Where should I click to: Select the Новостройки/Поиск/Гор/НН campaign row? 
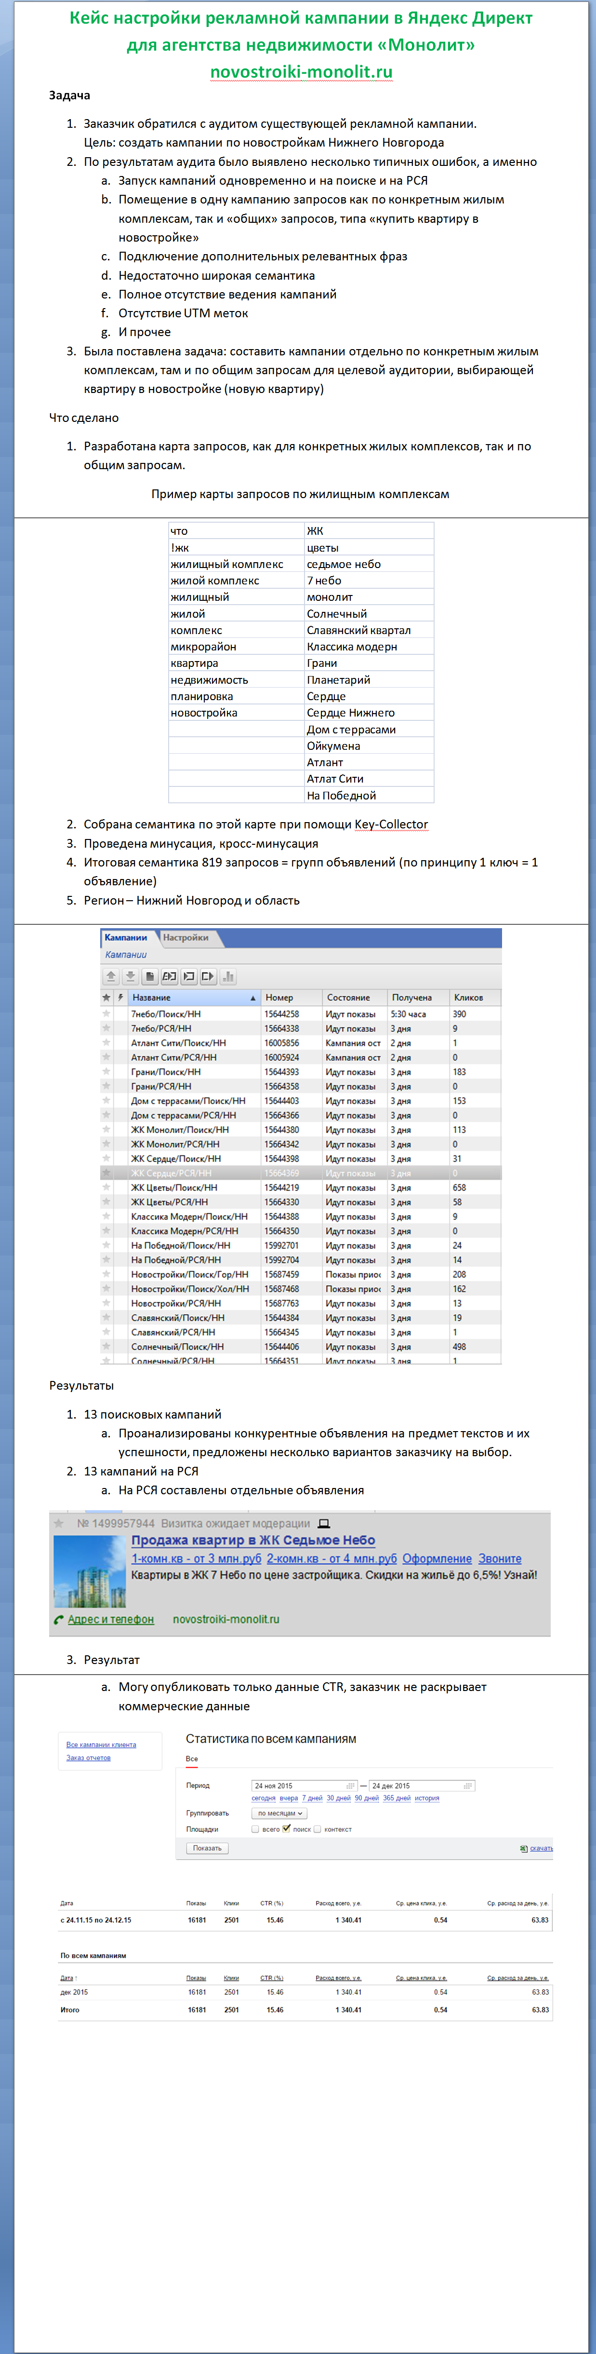(x=300, y=1274)
